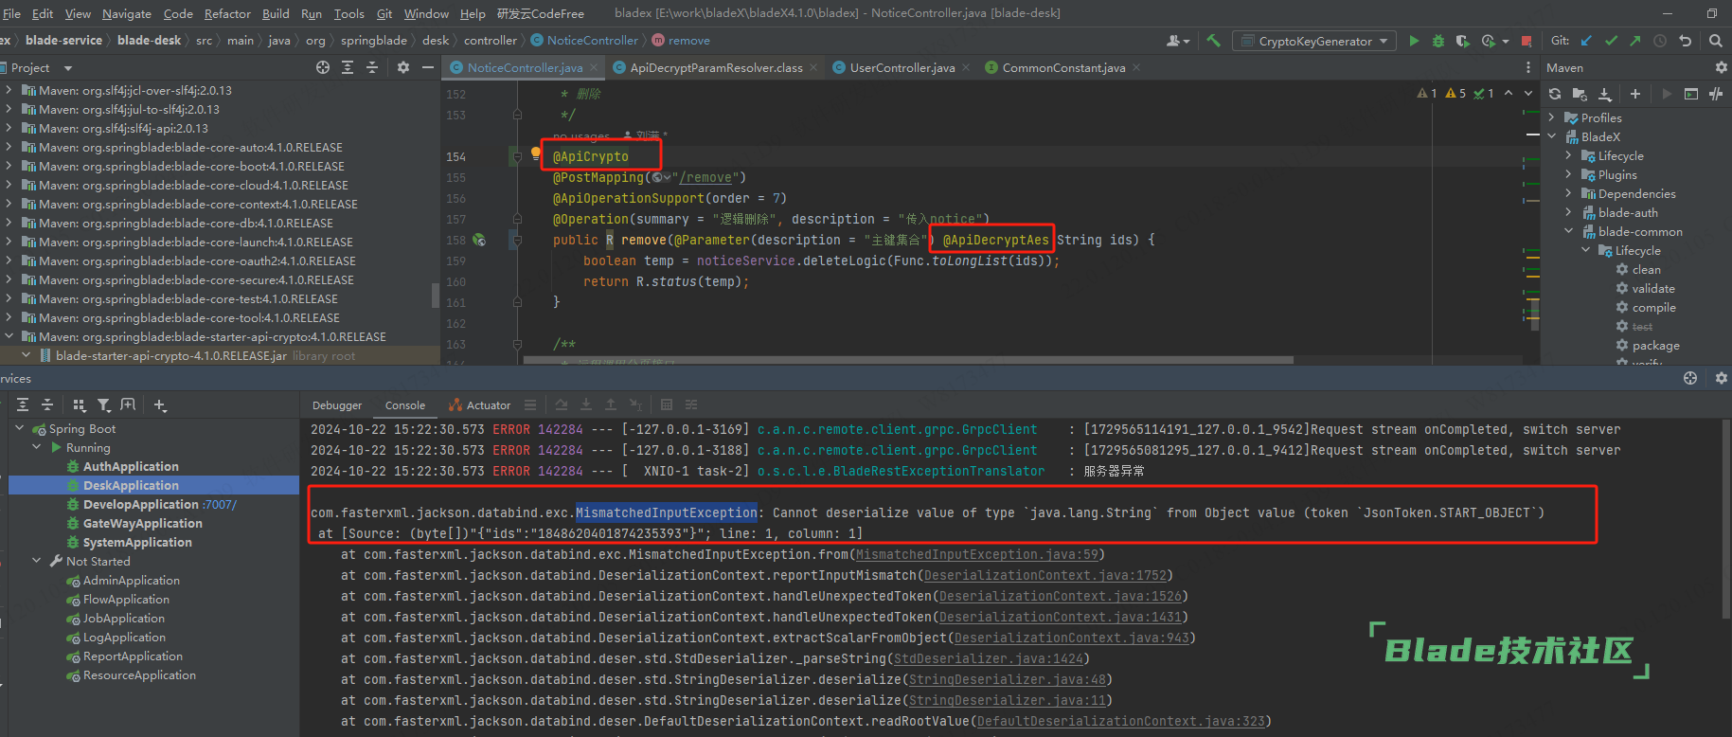1732x737 pixels.
Task: Switch to ApiDecryptParamResolver.class tab
Action: tap(716, 67)
